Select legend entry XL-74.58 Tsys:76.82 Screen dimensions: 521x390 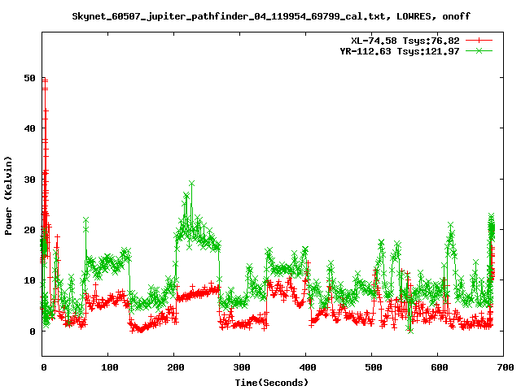405,41
